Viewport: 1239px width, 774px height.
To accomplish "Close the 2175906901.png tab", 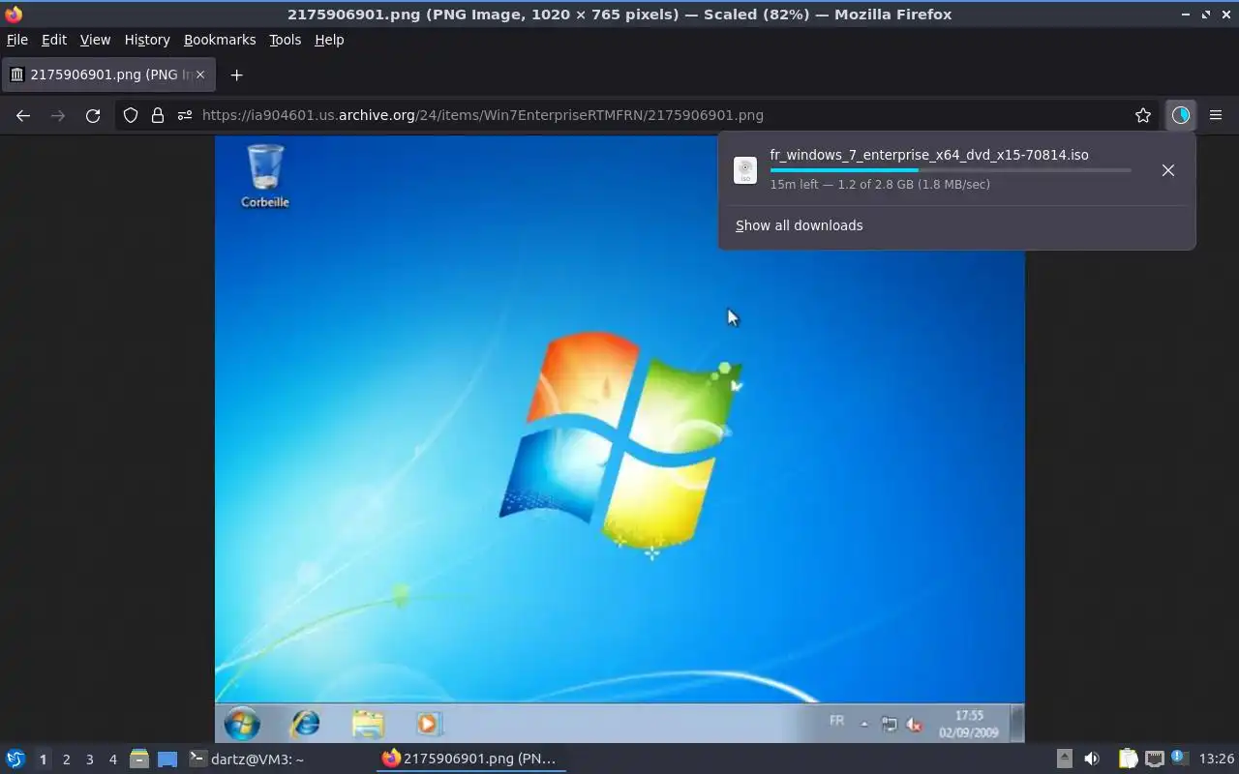I will tap(200, 74).
